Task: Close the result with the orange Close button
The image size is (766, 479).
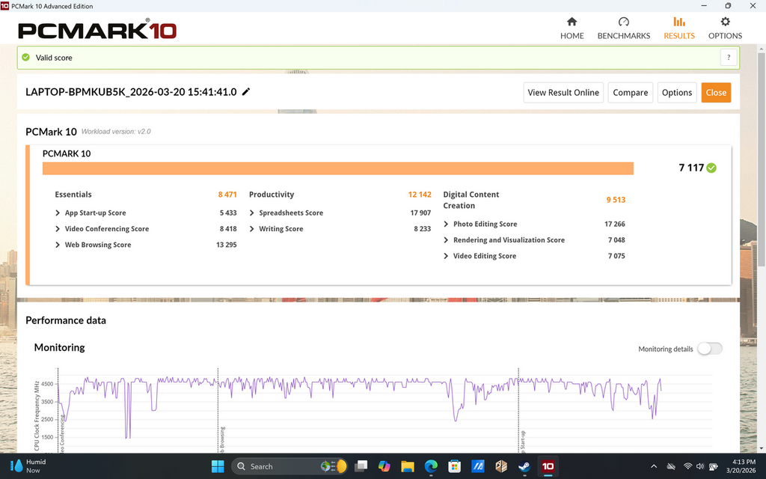Action: [x=716, y=92]
